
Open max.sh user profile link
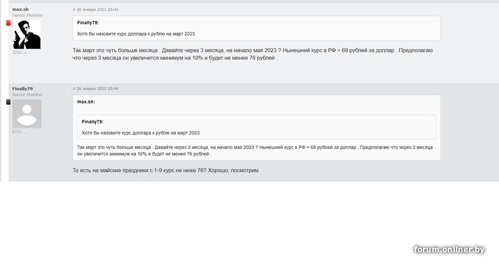(x=21, y=9)
